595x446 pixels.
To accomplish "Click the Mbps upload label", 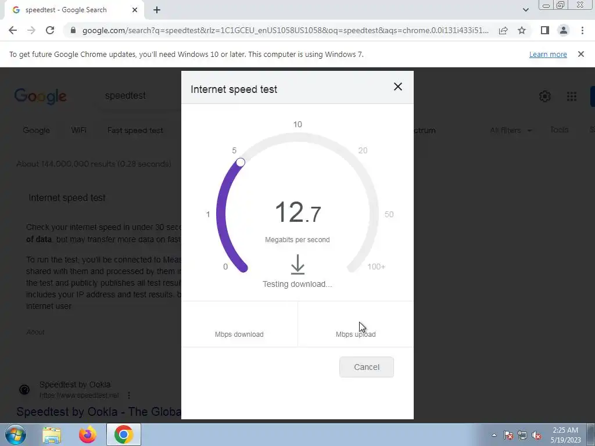I will tap(356, 334).
